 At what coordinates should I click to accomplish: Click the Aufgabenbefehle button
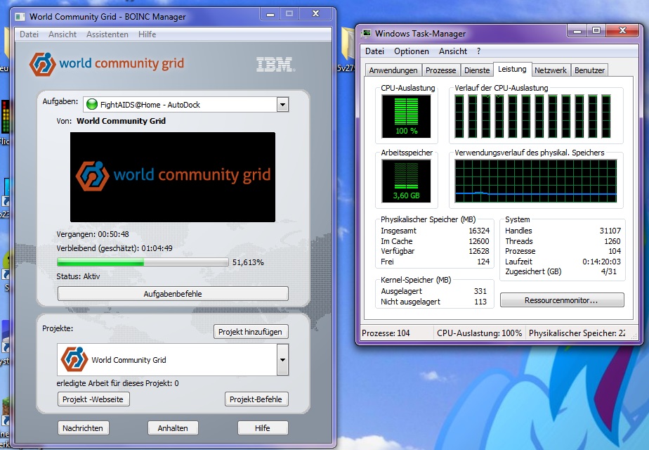coord(173,294)
